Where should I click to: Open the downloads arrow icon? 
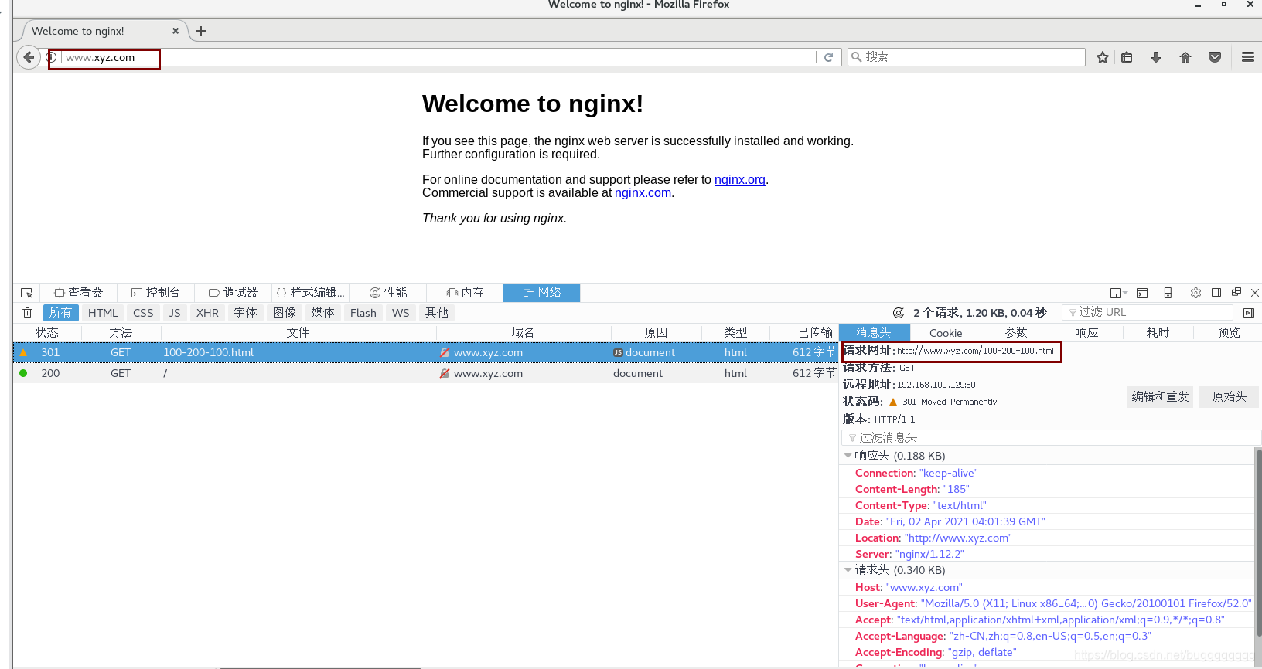[1156, 57]
